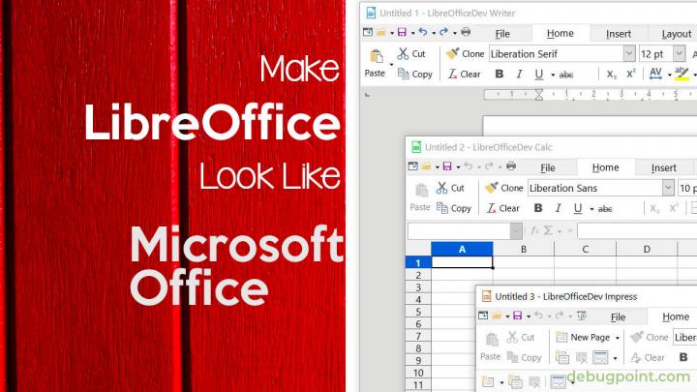Click the slide layout icon in Impress ribbon
Viewport: 697px width, 392px height.
click(600, 357)
